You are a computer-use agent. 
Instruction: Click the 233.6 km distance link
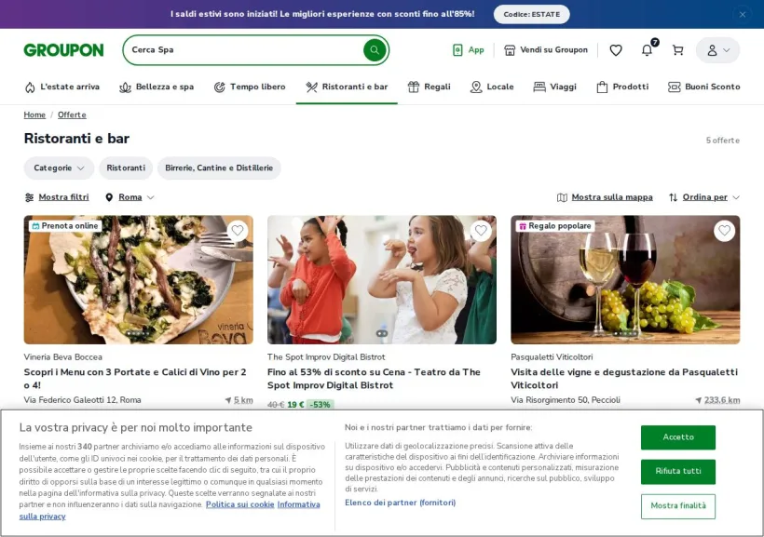[717, 400]
